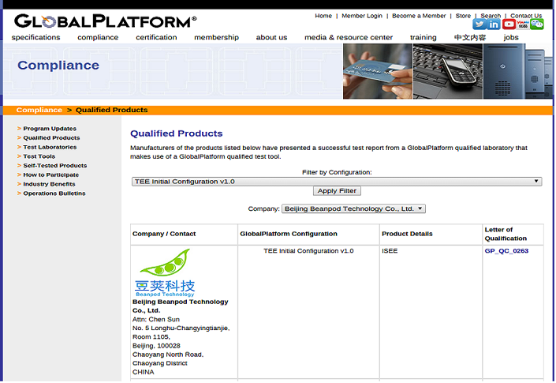Image resolution: width=556 pixels, height=383 pixels.
Task: Click the TEE Initial Configuration v1.0 table cell
Action: coord(308,312)
